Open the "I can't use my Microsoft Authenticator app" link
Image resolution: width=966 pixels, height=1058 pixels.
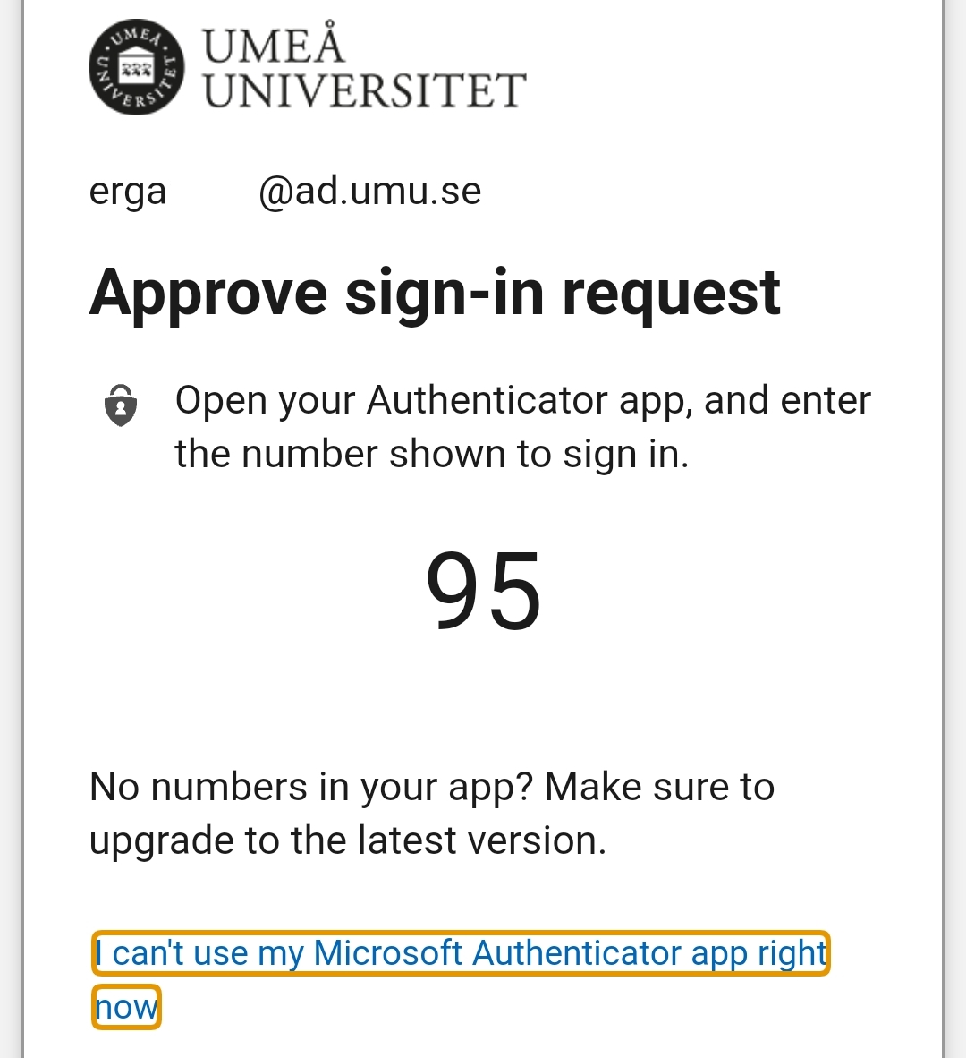(461, 953)
